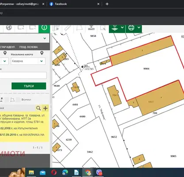The image size is (184, 177).
Task: Click parcel label 4401 on the map
Action: tap(75, 104)
